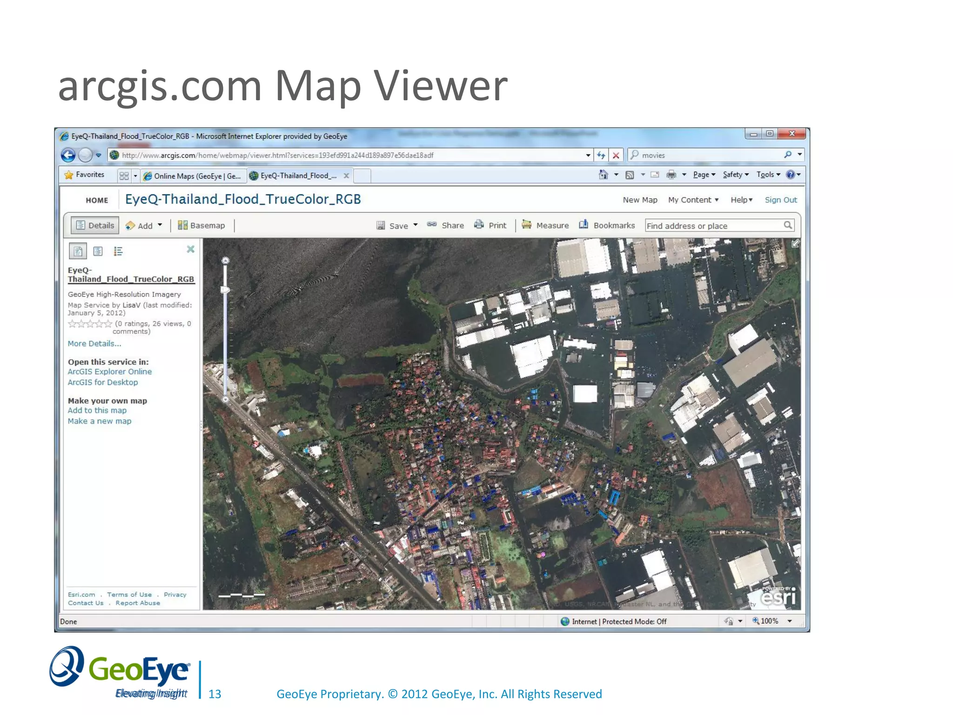Screen dimensions: 953x715
Task: Expand the My Content menu
Action: tap(693, 200)
